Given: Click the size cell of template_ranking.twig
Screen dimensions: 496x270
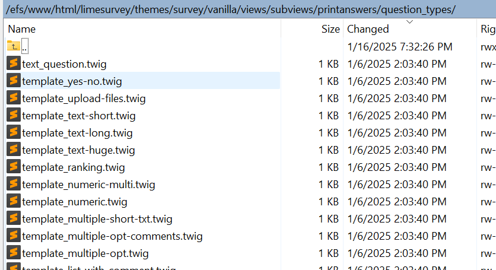Looking at the screenshot, I should tap(328, 167).
